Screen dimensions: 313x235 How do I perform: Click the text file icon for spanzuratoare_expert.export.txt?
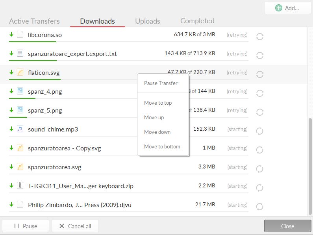(20, 54)
